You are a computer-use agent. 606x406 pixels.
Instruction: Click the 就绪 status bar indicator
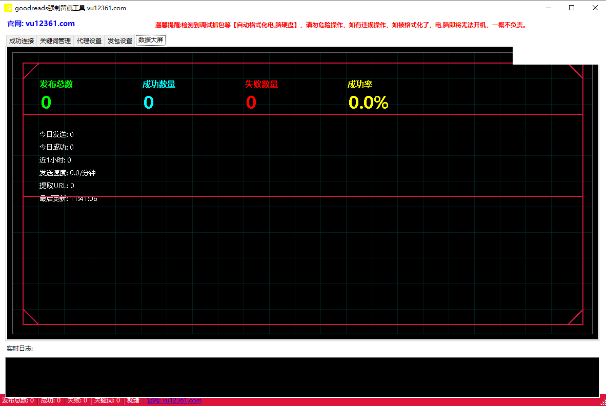(133, 401)
